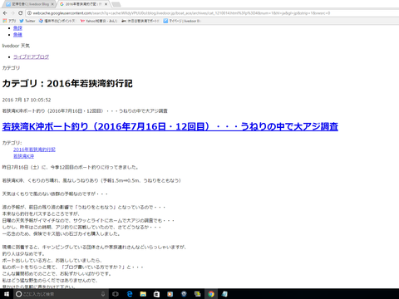Close the 2016年若狭湾釣行記 tab
Image resolution: width=399 pixels, height=299 pixels.
pos(106,4)
